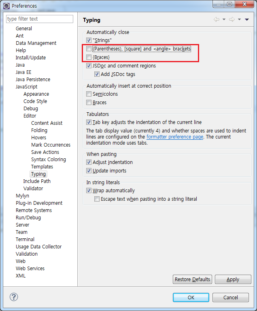Select Server preferences node
The height and width of the screenshot is (311, 257).
[22, 225]
